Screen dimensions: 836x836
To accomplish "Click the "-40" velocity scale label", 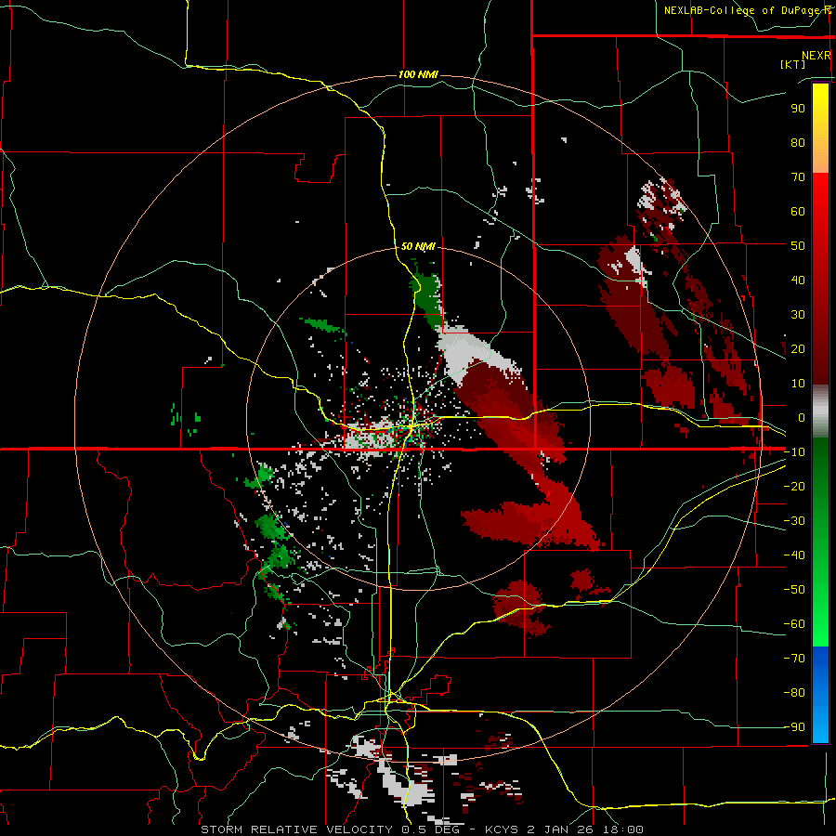I will (794, 555).
